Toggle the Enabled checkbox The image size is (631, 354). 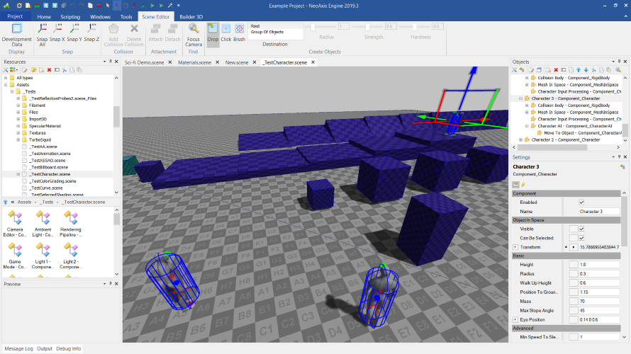[x=581, y=202]
